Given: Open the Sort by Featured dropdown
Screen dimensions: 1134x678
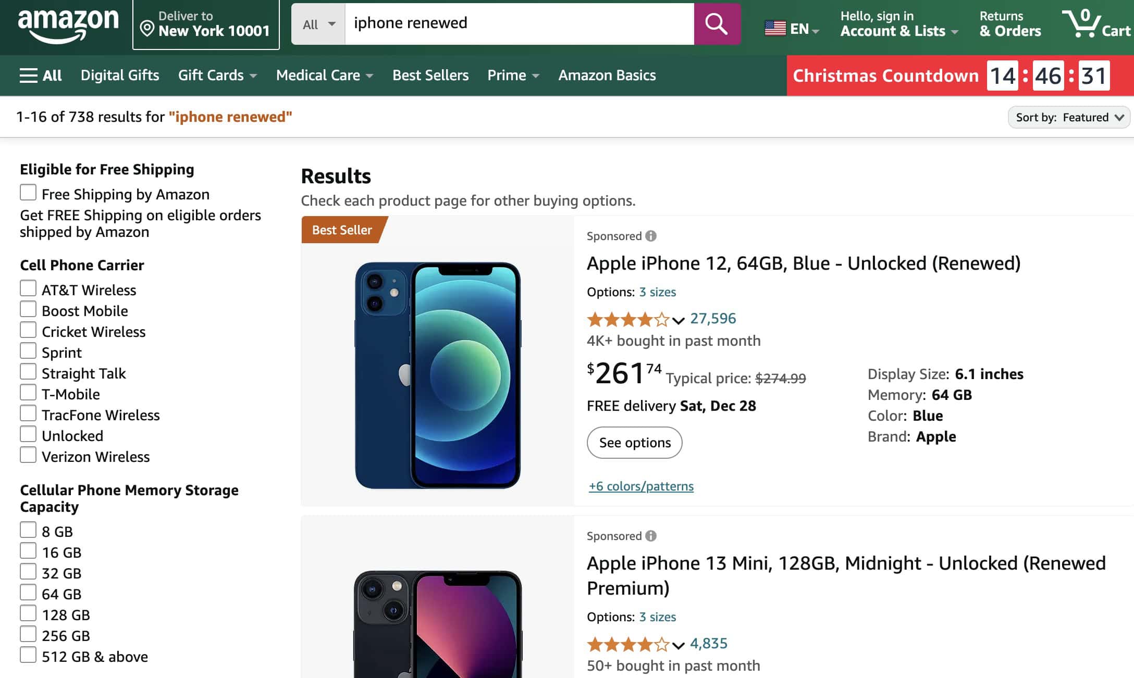Looking at the screenshot, I should pyautogui.click(x=1068, y=117).
